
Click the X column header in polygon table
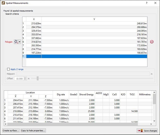click(34, 19)
